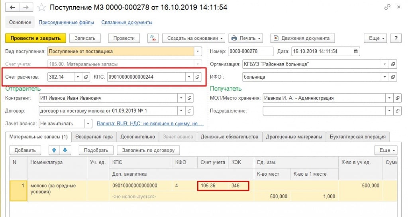Mark document as favorite with star icon
Image resolution: width=408 pixels, height=217 pixels.
[41, 8]
